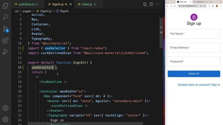
Task: Click the purple lock avatar icon
Action: tap(194, 17)
